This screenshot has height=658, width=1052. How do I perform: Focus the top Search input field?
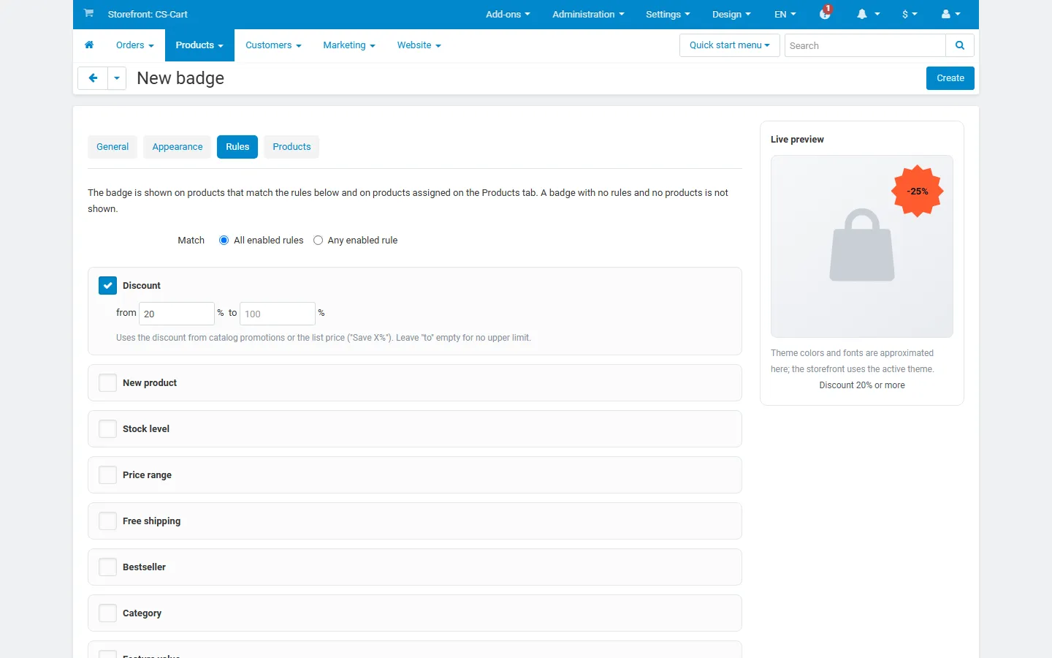(x=865, y=45)
